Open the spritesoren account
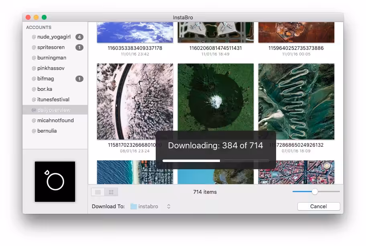 tap(51, 47)
